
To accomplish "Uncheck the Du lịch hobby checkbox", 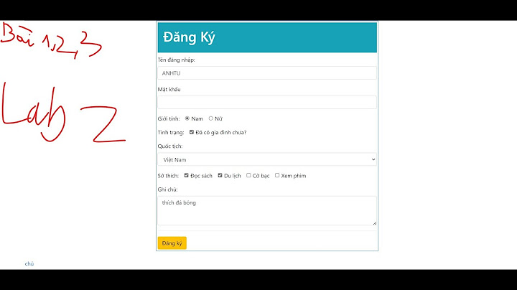I will [x=220, y=175].
